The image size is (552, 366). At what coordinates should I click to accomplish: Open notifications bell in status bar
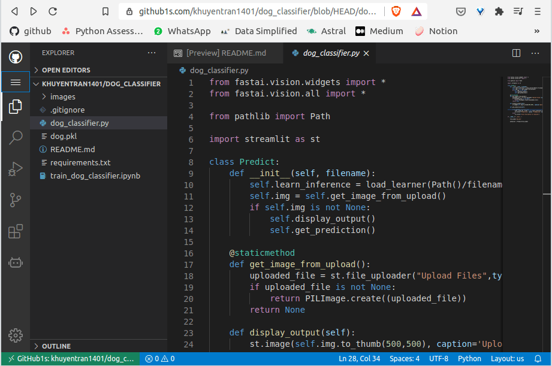pyautogui.click(x=538, y=359)
